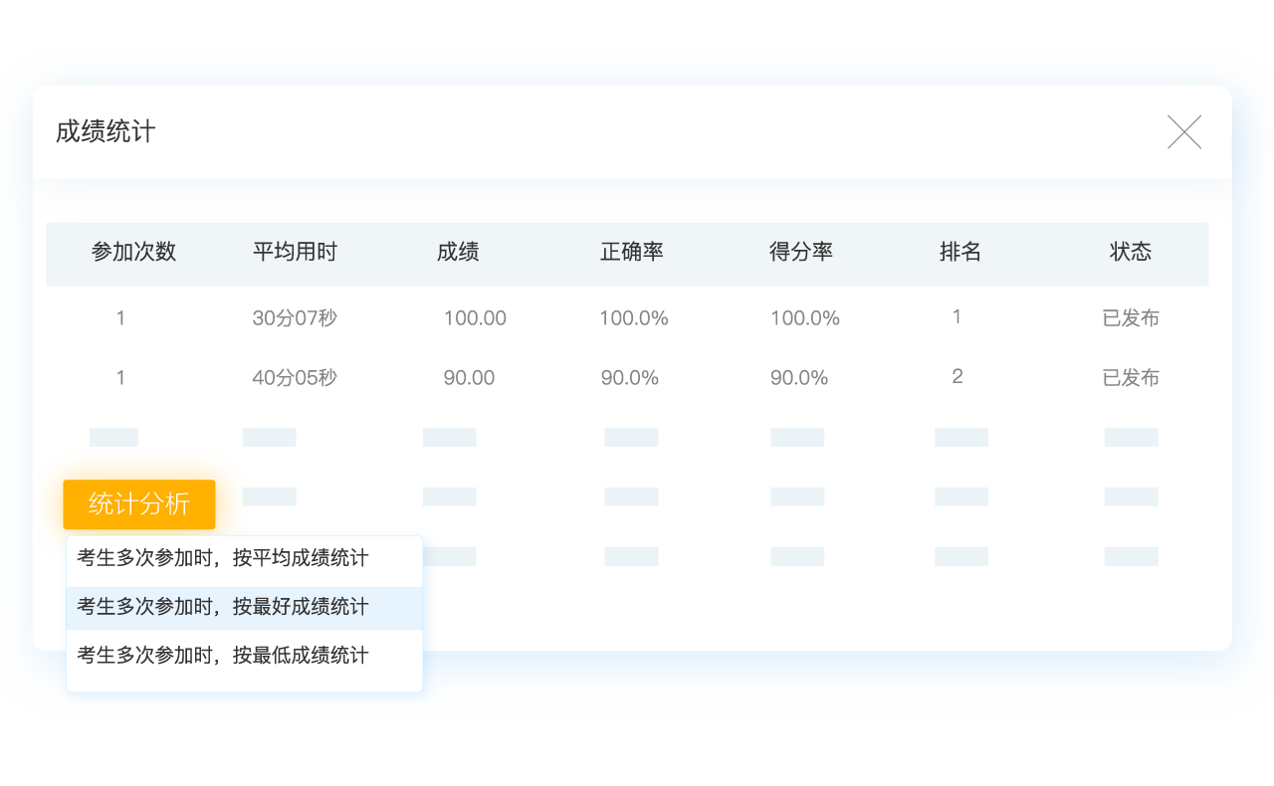Select the 100.00 score cell
This screenshot has width=1274, height=786.
point(475,318)
